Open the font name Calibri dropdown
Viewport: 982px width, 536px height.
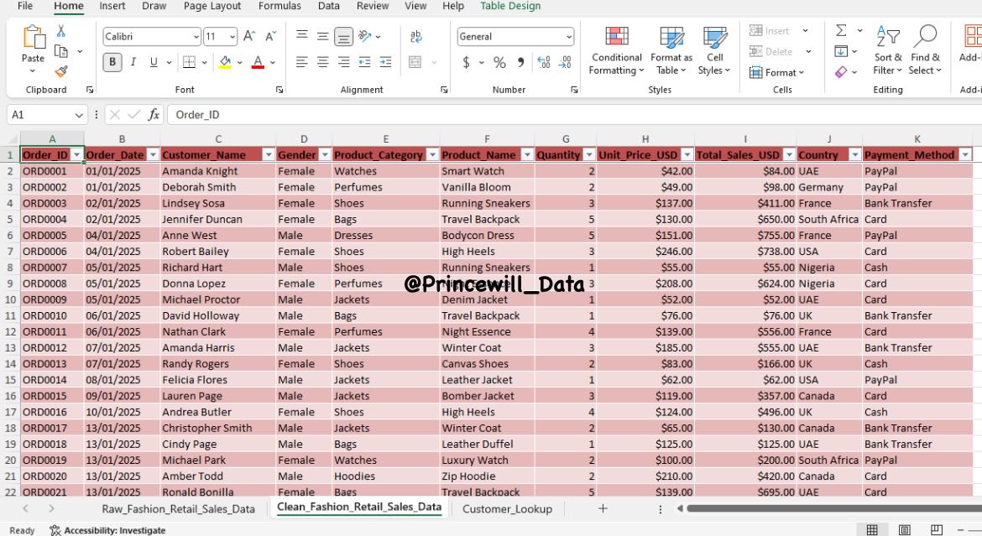(x=196, y=37)
